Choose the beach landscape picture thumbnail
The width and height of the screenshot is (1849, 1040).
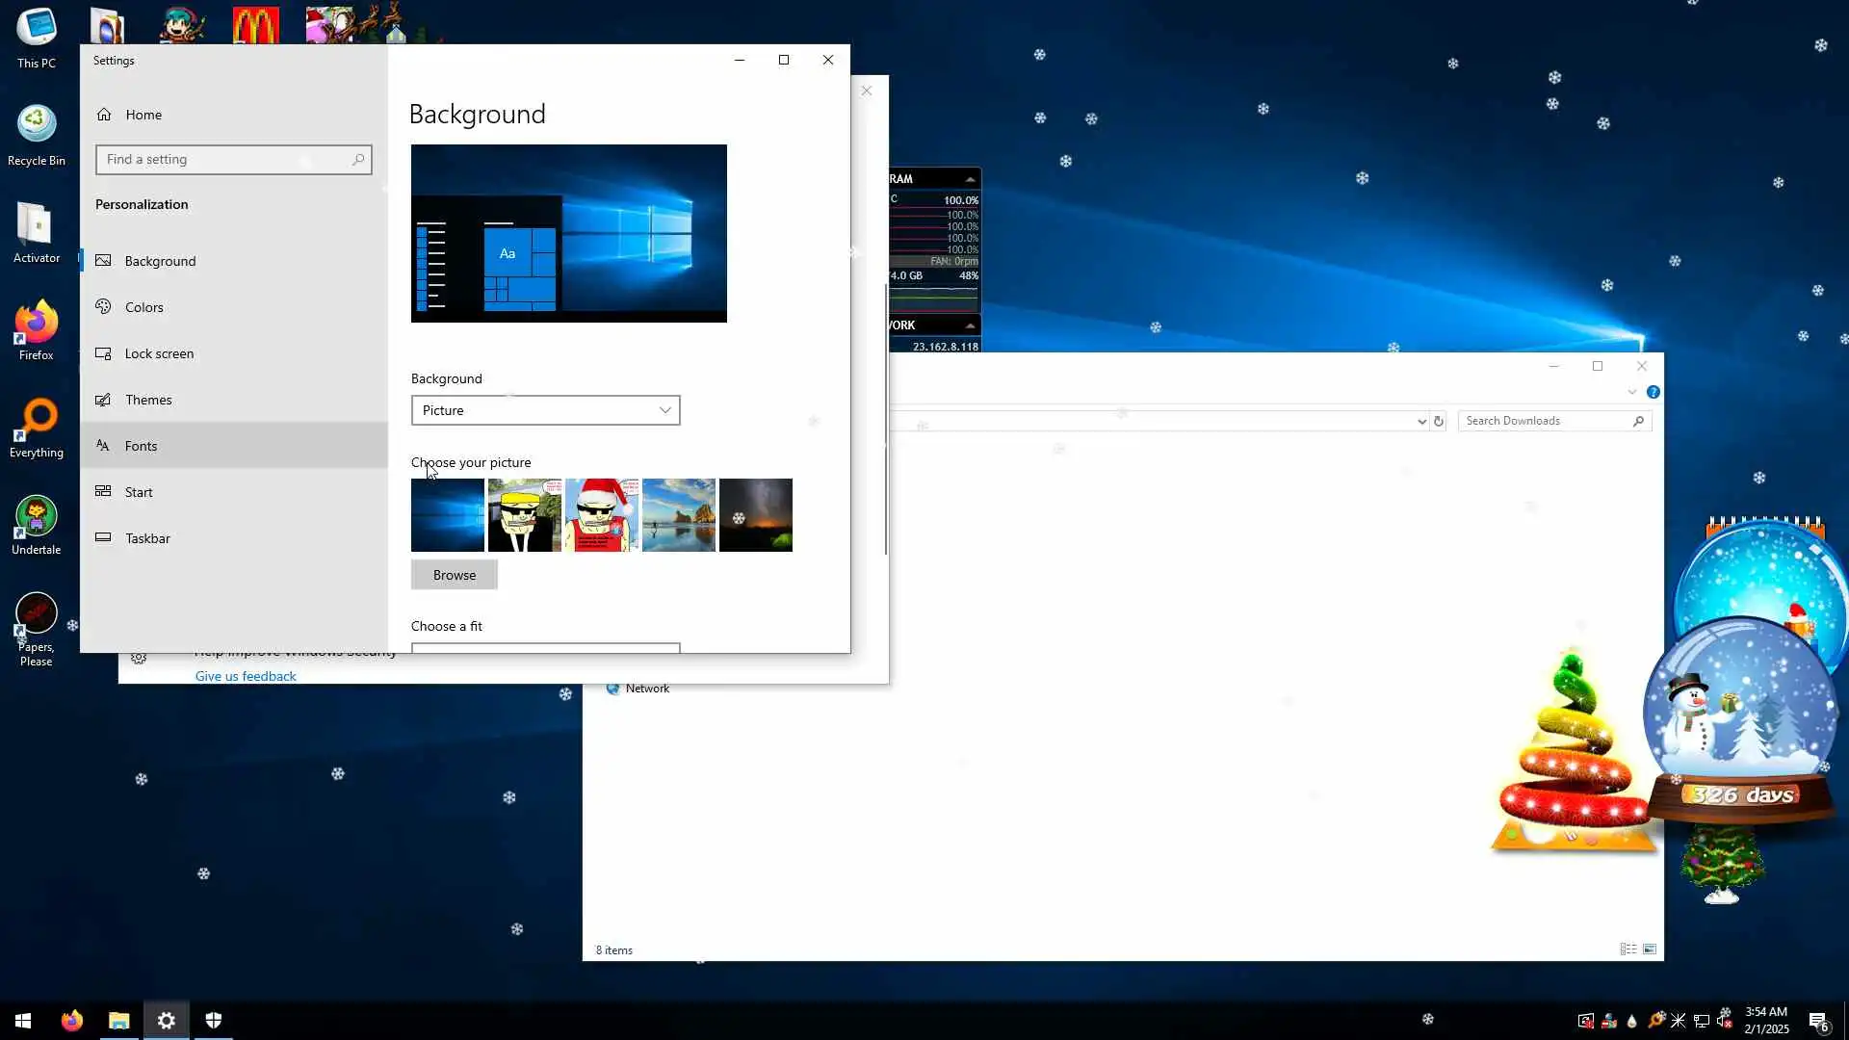coord(678,515)
